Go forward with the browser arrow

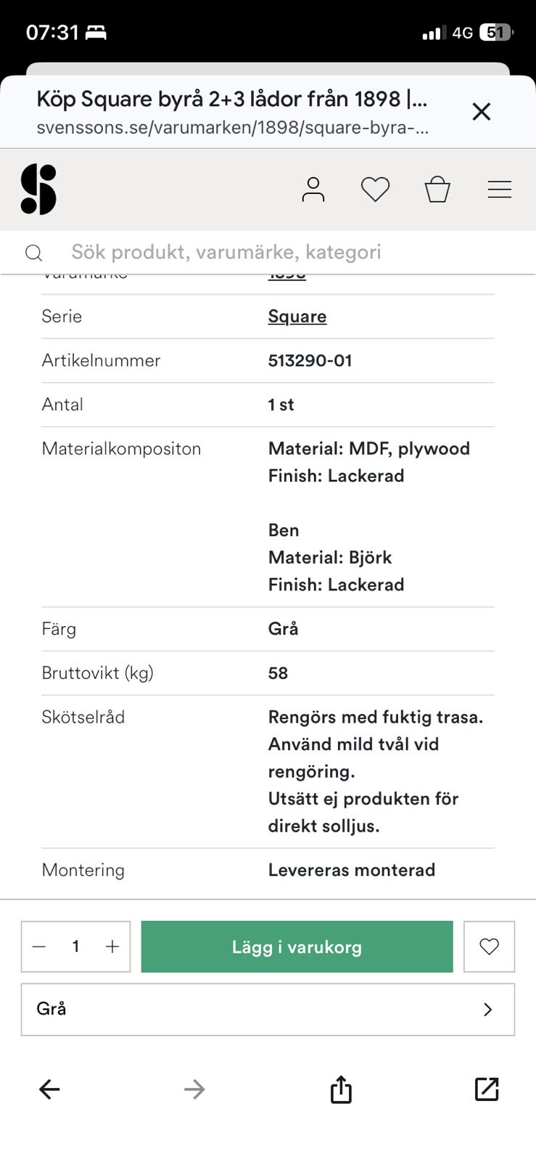(x=194, y=1089)
